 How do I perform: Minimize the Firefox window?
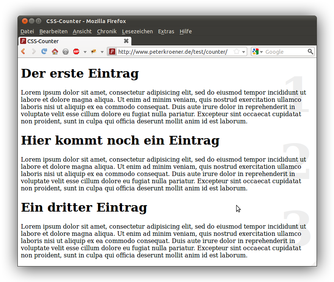[x=31, y=21]
